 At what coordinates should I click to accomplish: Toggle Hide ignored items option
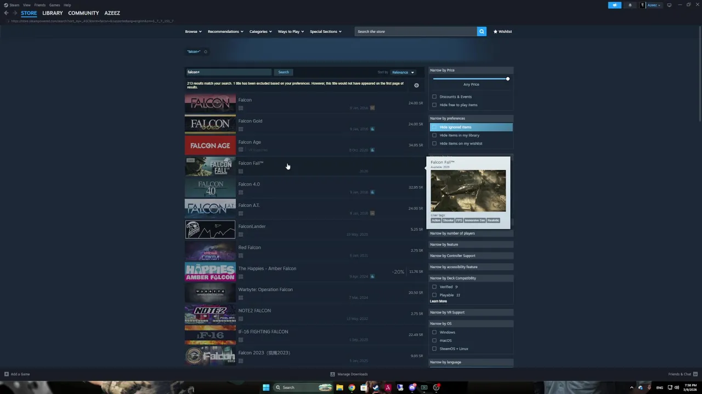(x=471, y=127)
